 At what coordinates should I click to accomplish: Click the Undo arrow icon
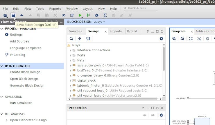22,15
